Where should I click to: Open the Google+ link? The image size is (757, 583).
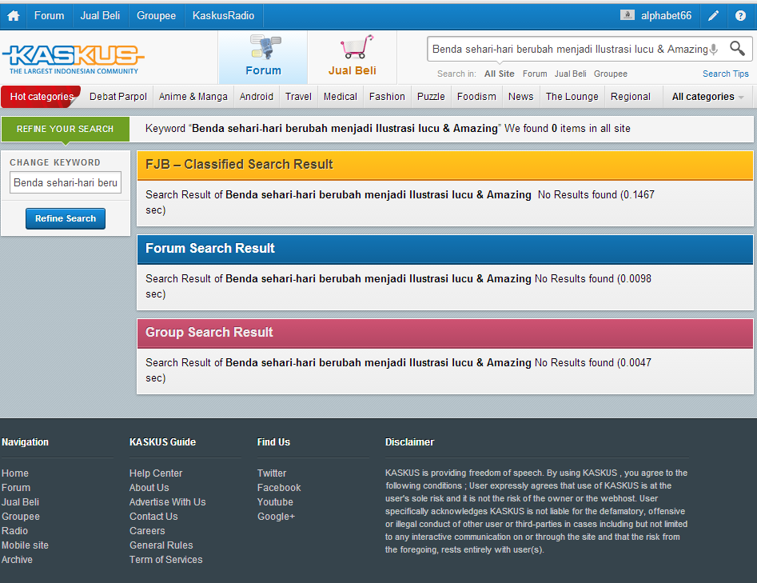coord(276,517)
